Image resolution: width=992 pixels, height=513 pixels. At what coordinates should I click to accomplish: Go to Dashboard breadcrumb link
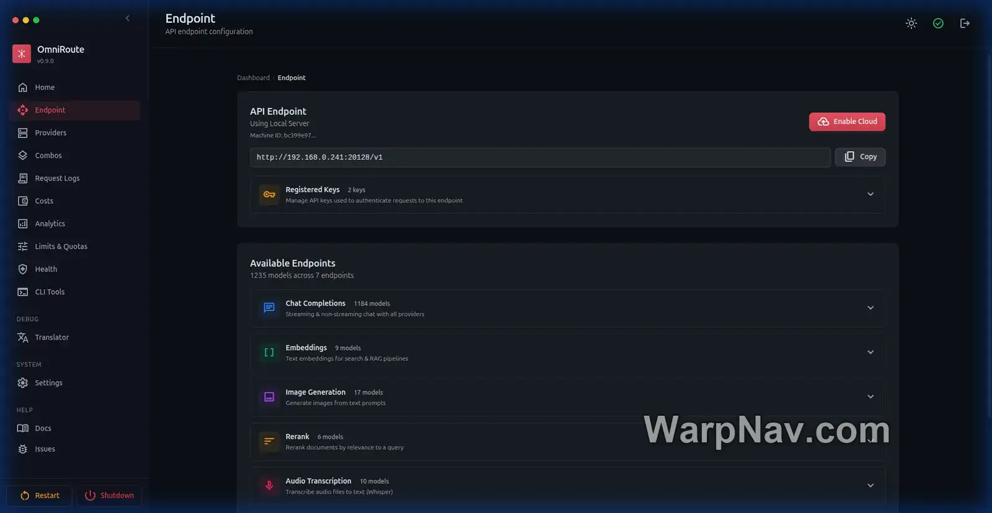[x=253, y=78]
